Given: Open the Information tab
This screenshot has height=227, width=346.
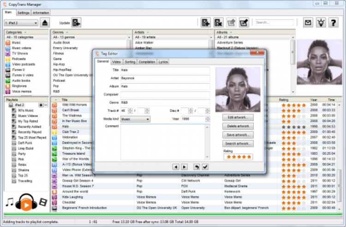Looking at the screenshot, I should 41,13.
